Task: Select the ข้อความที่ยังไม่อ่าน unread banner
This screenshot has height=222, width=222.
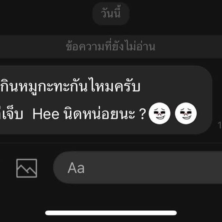Action: point(111,47)
